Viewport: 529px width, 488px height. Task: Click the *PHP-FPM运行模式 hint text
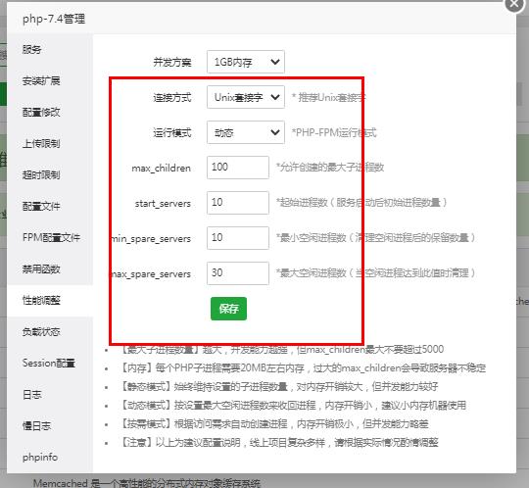coord(334,132)
